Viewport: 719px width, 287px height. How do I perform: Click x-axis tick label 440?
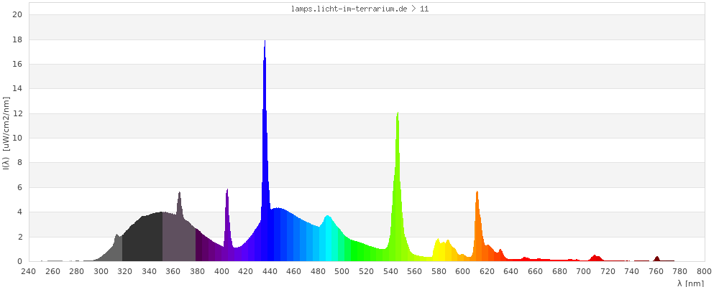click(270, 271)
